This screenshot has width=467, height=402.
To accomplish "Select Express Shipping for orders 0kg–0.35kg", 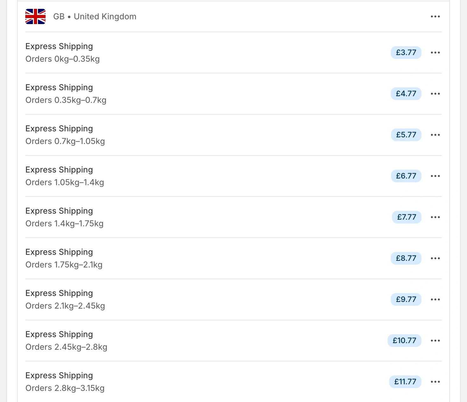I will tap(59, 46).
